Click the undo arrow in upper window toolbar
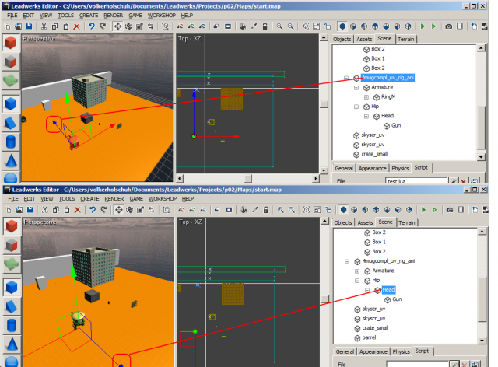 coord(91,26)
